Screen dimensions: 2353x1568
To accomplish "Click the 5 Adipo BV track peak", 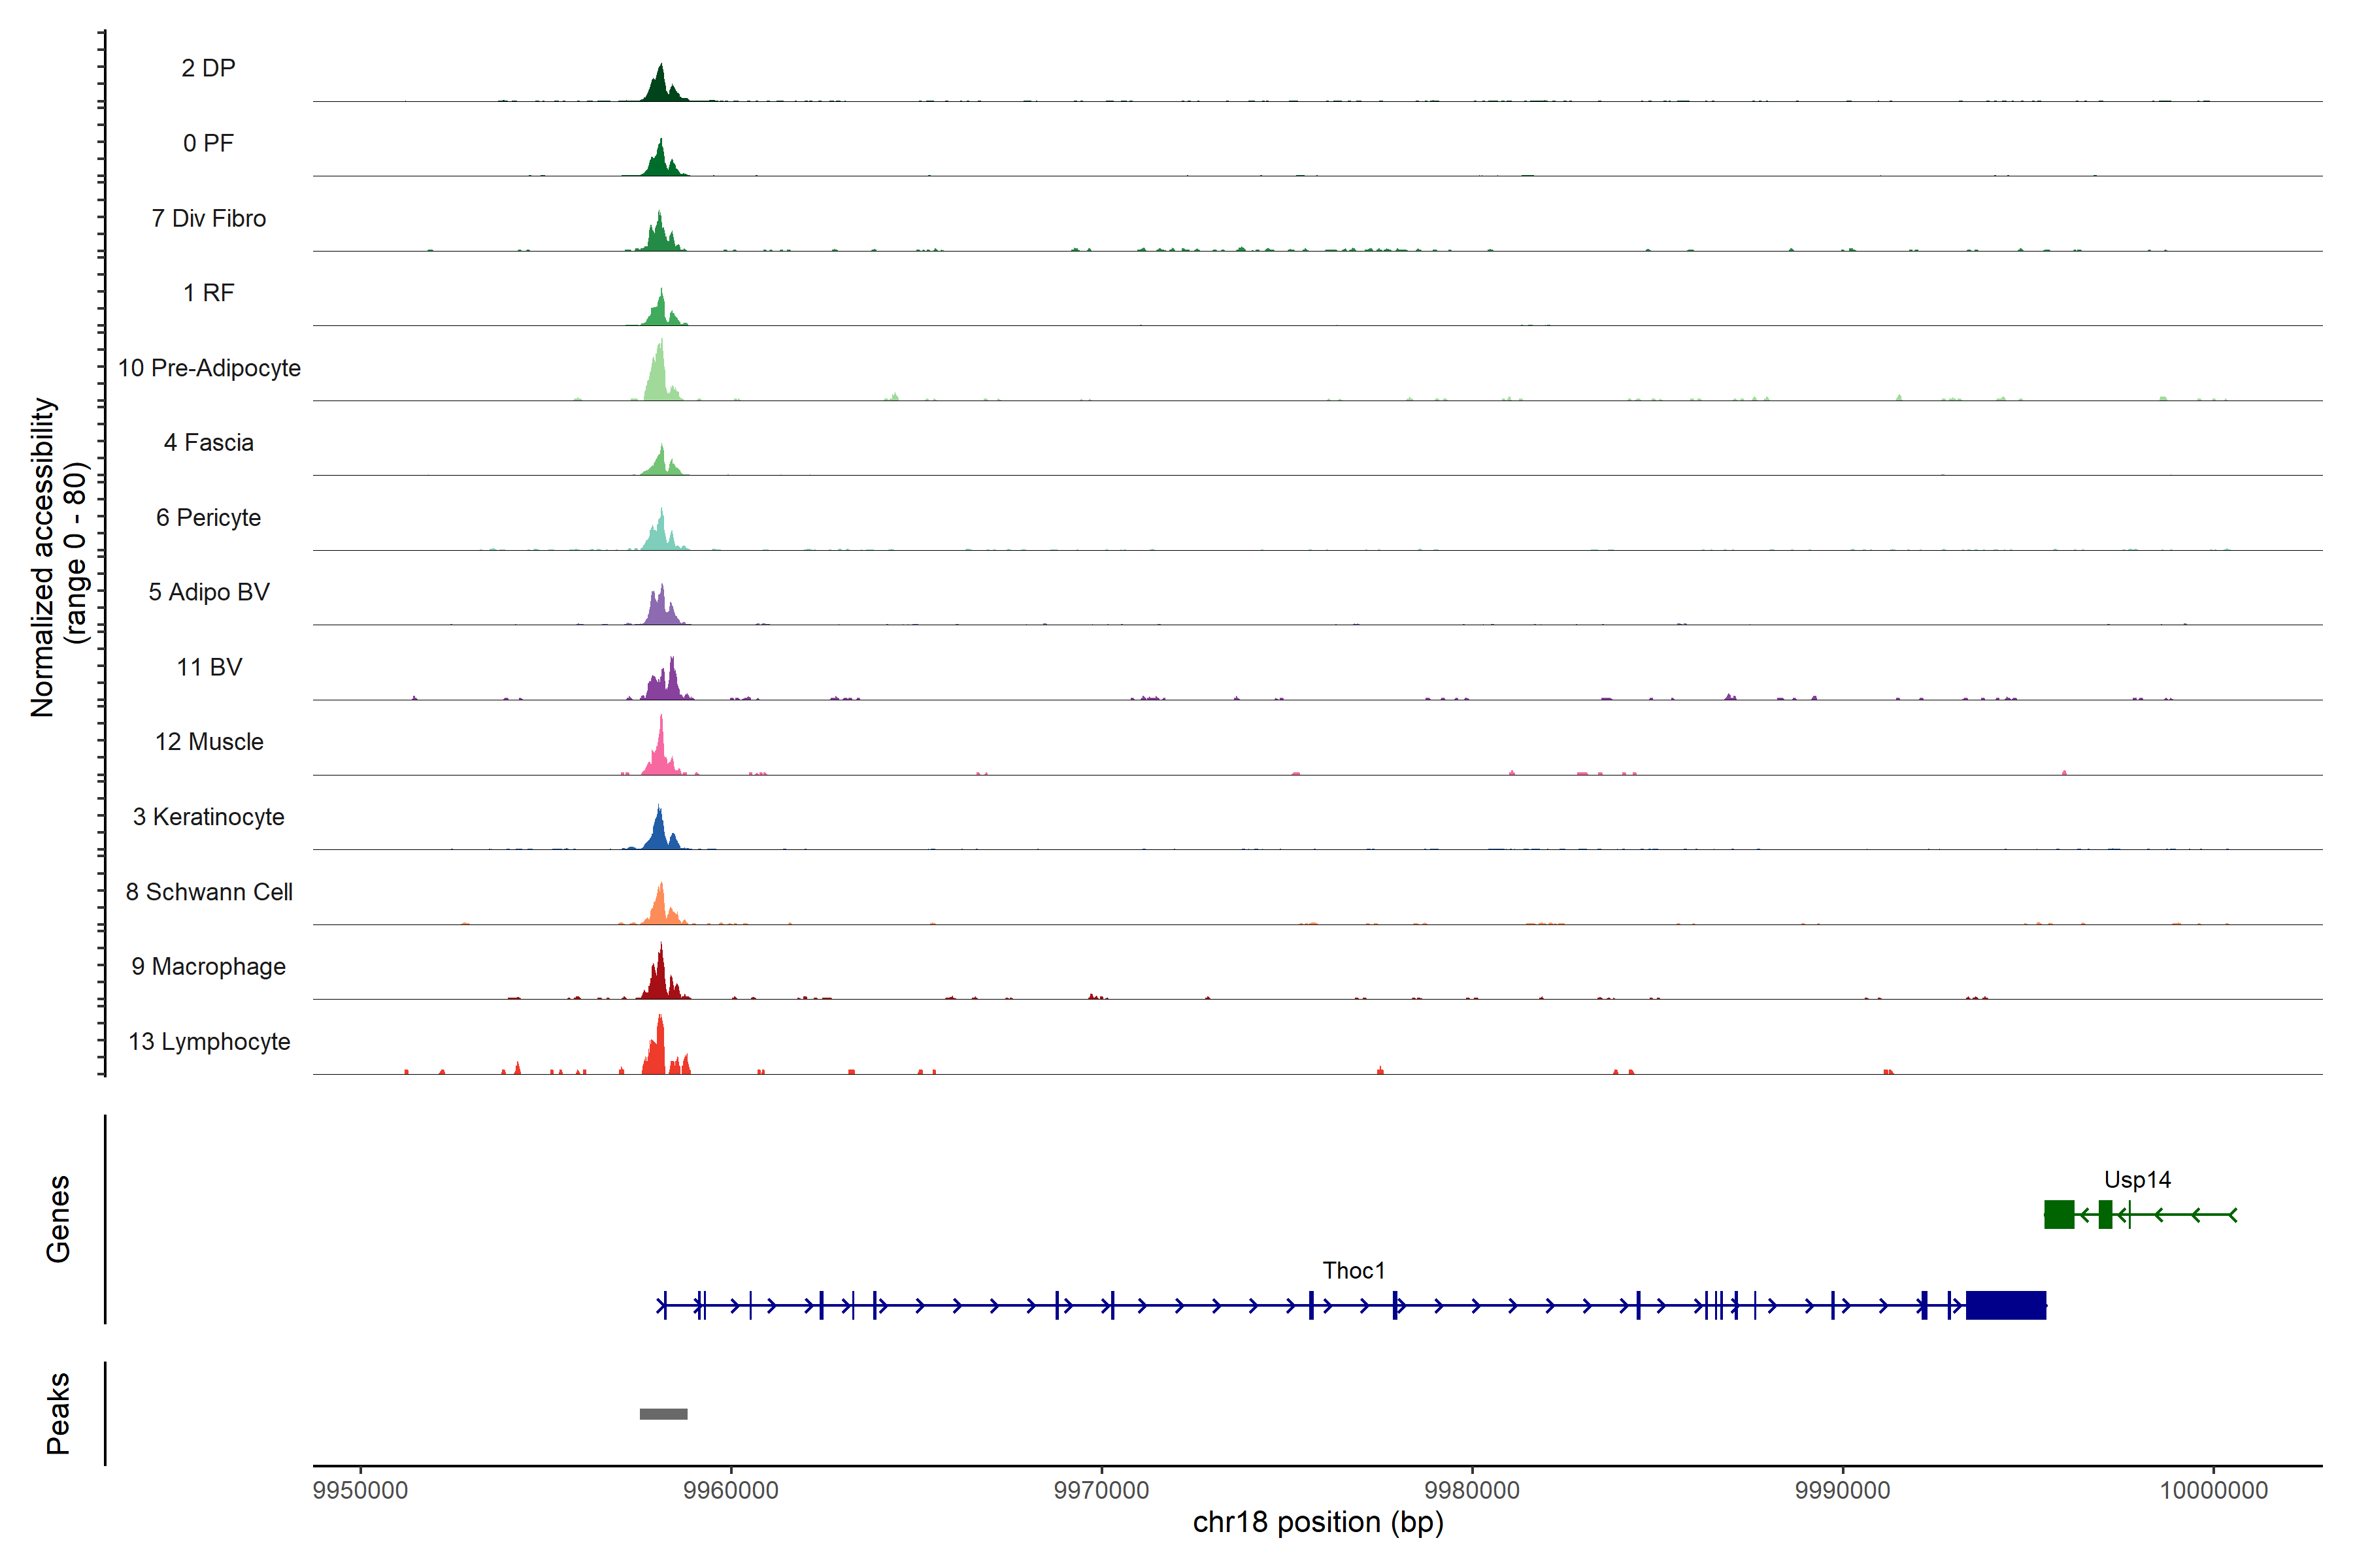I will tap(660, 609).
